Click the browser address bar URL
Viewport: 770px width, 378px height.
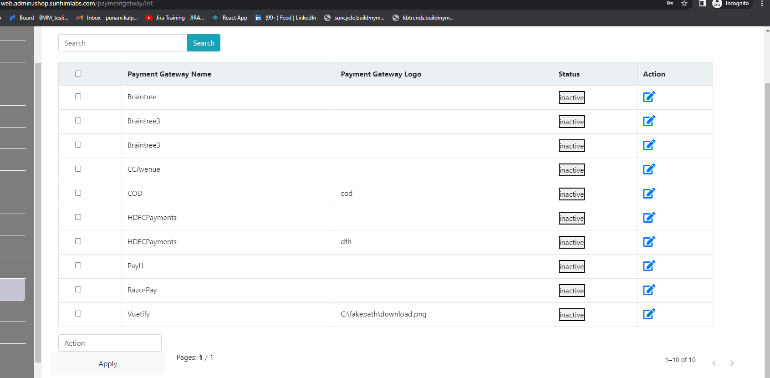point(76,3)
